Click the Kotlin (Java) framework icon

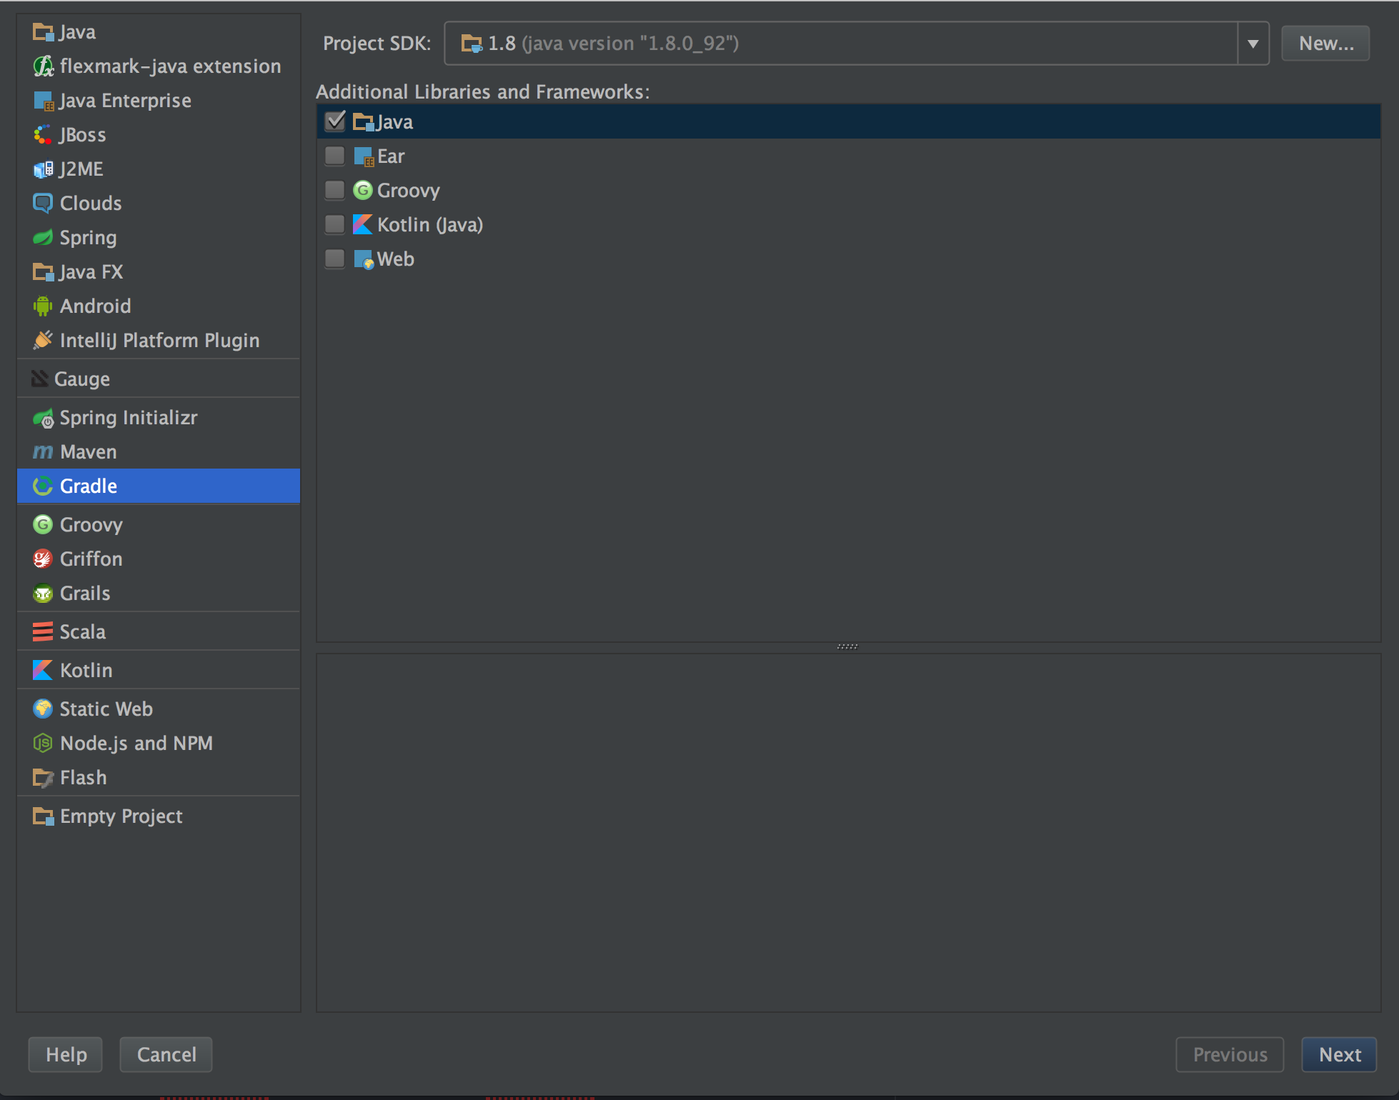pyautogui.click(x=363, y=225)
